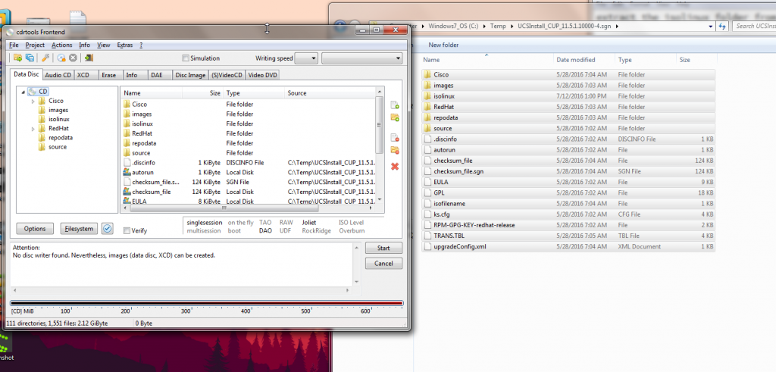This screenshot has height=372, width=776.
Task: Toggle the UDF option
Action: point(285,230)
